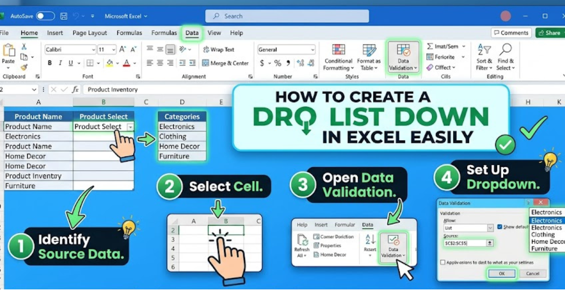Click the Categories header cell

(182, 116)
